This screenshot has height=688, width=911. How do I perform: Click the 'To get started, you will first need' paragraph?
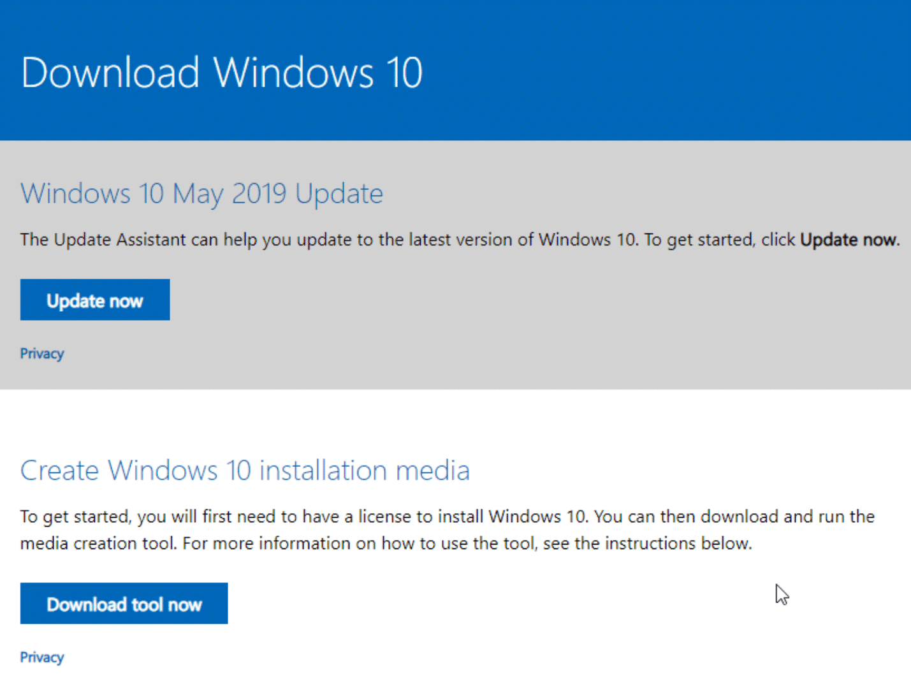pyautogui.click(x=448, y=530)
